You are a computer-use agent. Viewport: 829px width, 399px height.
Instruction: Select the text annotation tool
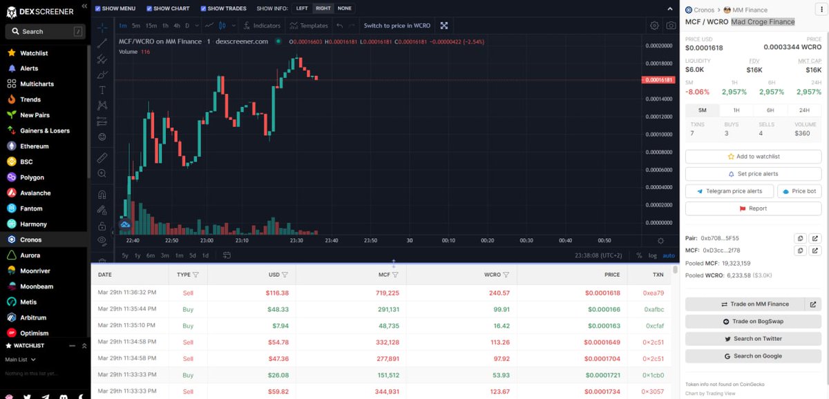(102, 90)
